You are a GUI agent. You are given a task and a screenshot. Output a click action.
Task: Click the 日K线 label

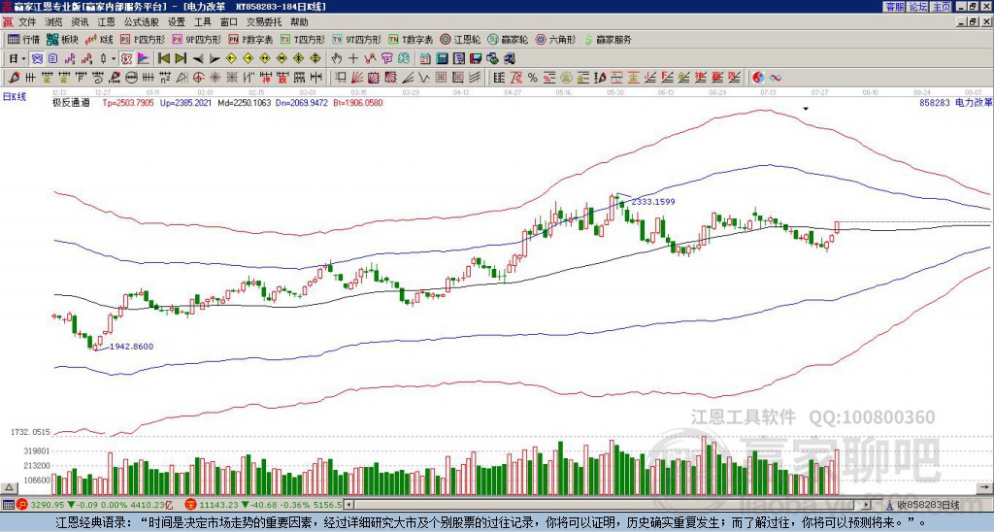coord(14,96)
